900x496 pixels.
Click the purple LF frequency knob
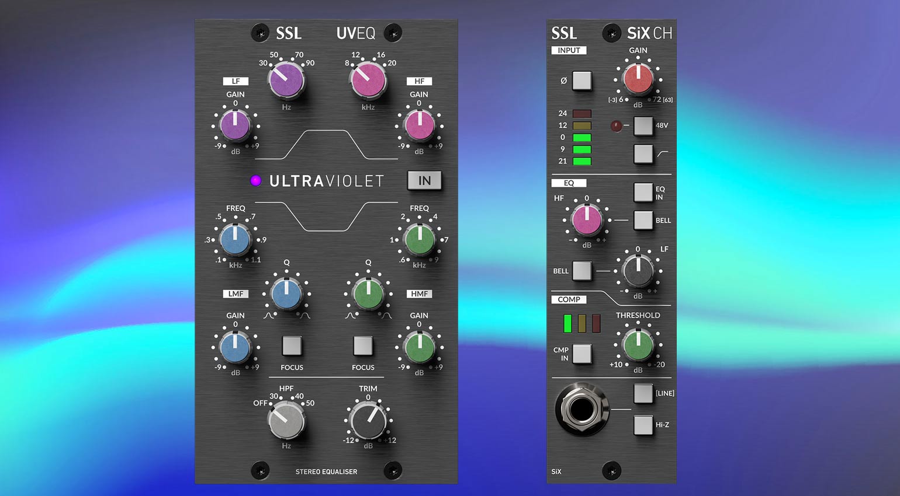pos(286,80)
